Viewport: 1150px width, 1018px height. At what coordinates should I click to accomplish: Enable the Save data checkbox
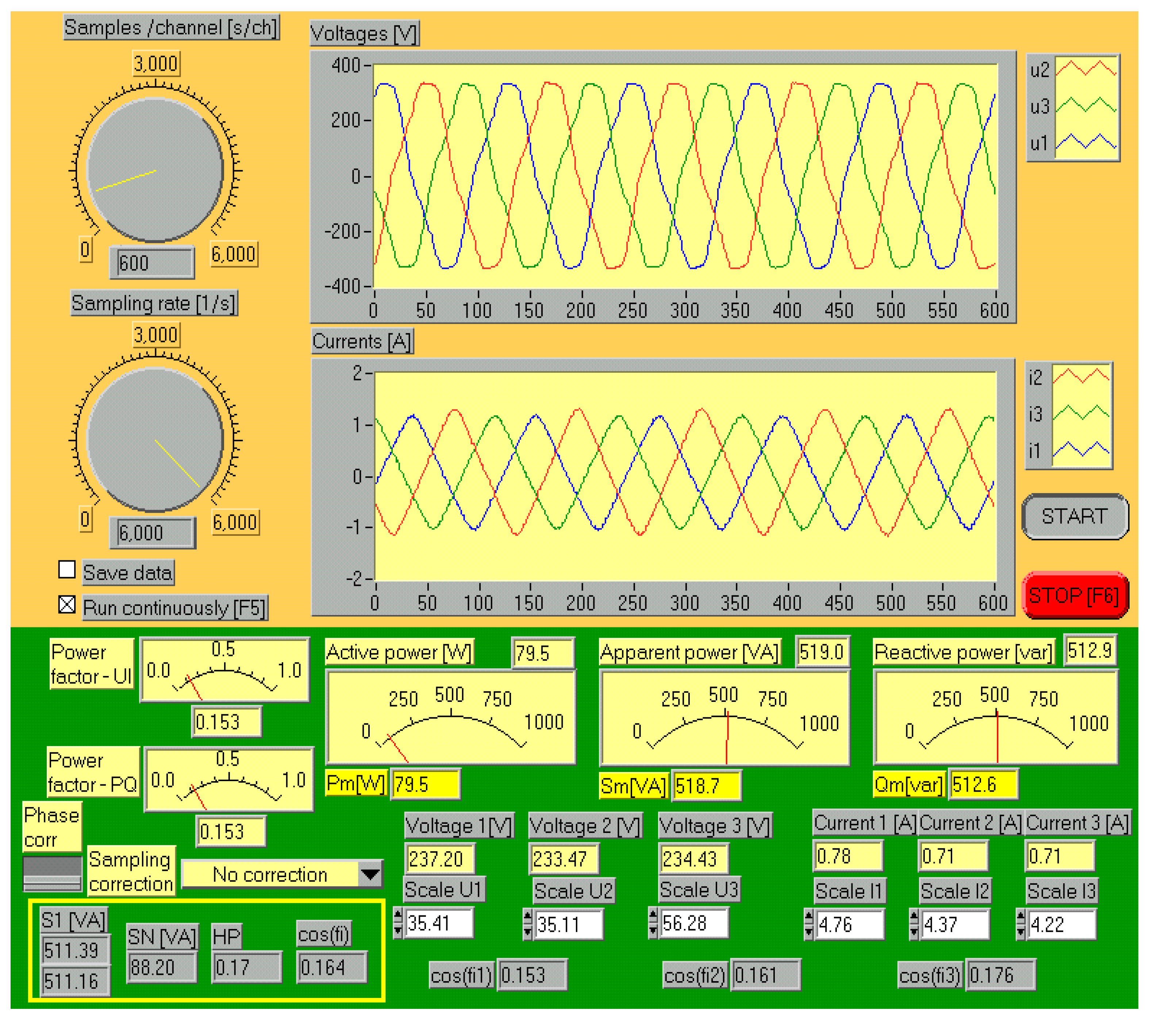(x=67, y=569)
